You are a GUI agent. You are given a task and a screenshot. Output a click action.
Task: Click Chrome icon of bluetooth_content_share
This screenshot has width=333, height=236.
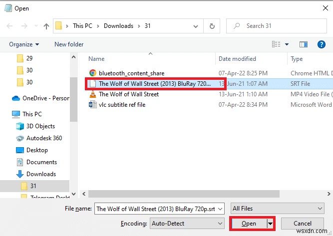[92, 73]
